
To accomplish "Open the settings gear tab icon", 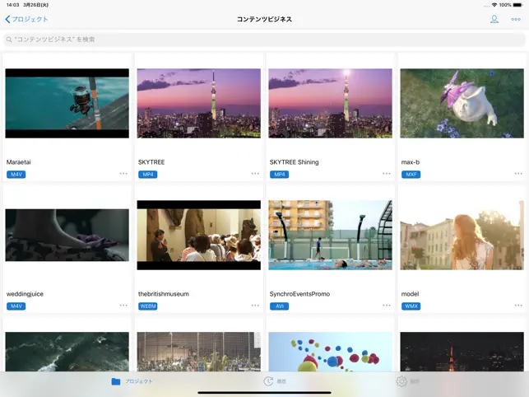I will [401, 381].
